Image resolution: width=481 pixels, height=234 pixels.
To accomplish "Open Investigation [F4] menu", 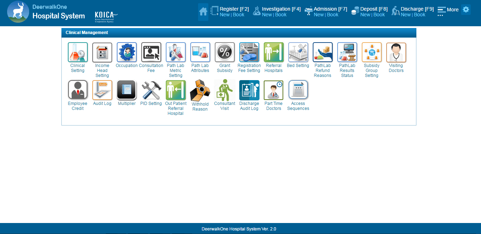I will 282,9.
